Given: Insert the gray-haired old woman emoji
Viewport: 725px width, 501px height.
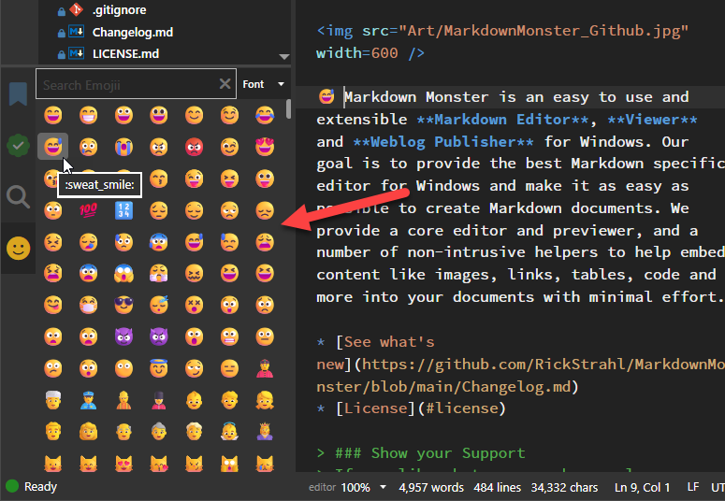Looking at the screenshot, I should (159, 431).
